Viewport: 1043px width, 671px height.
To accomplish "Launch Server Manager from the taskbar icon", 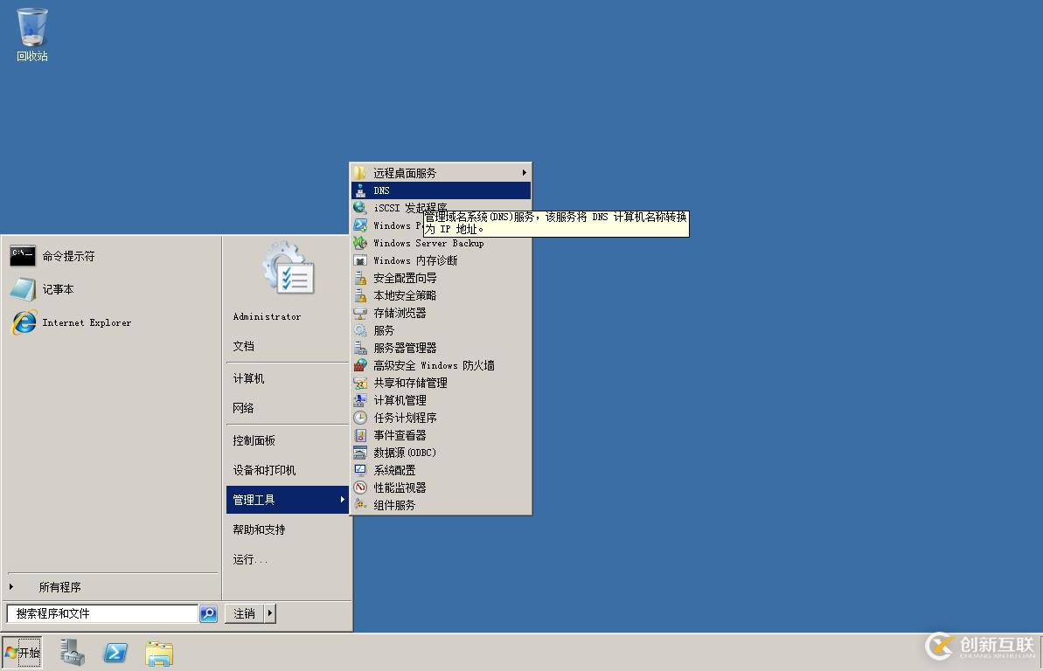I will point(72,653).
